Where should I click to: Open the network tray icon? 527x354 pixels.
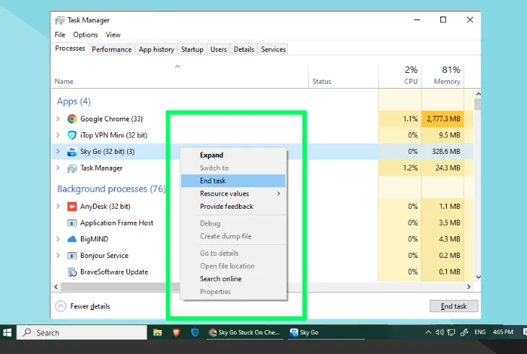tap(451, 332)
